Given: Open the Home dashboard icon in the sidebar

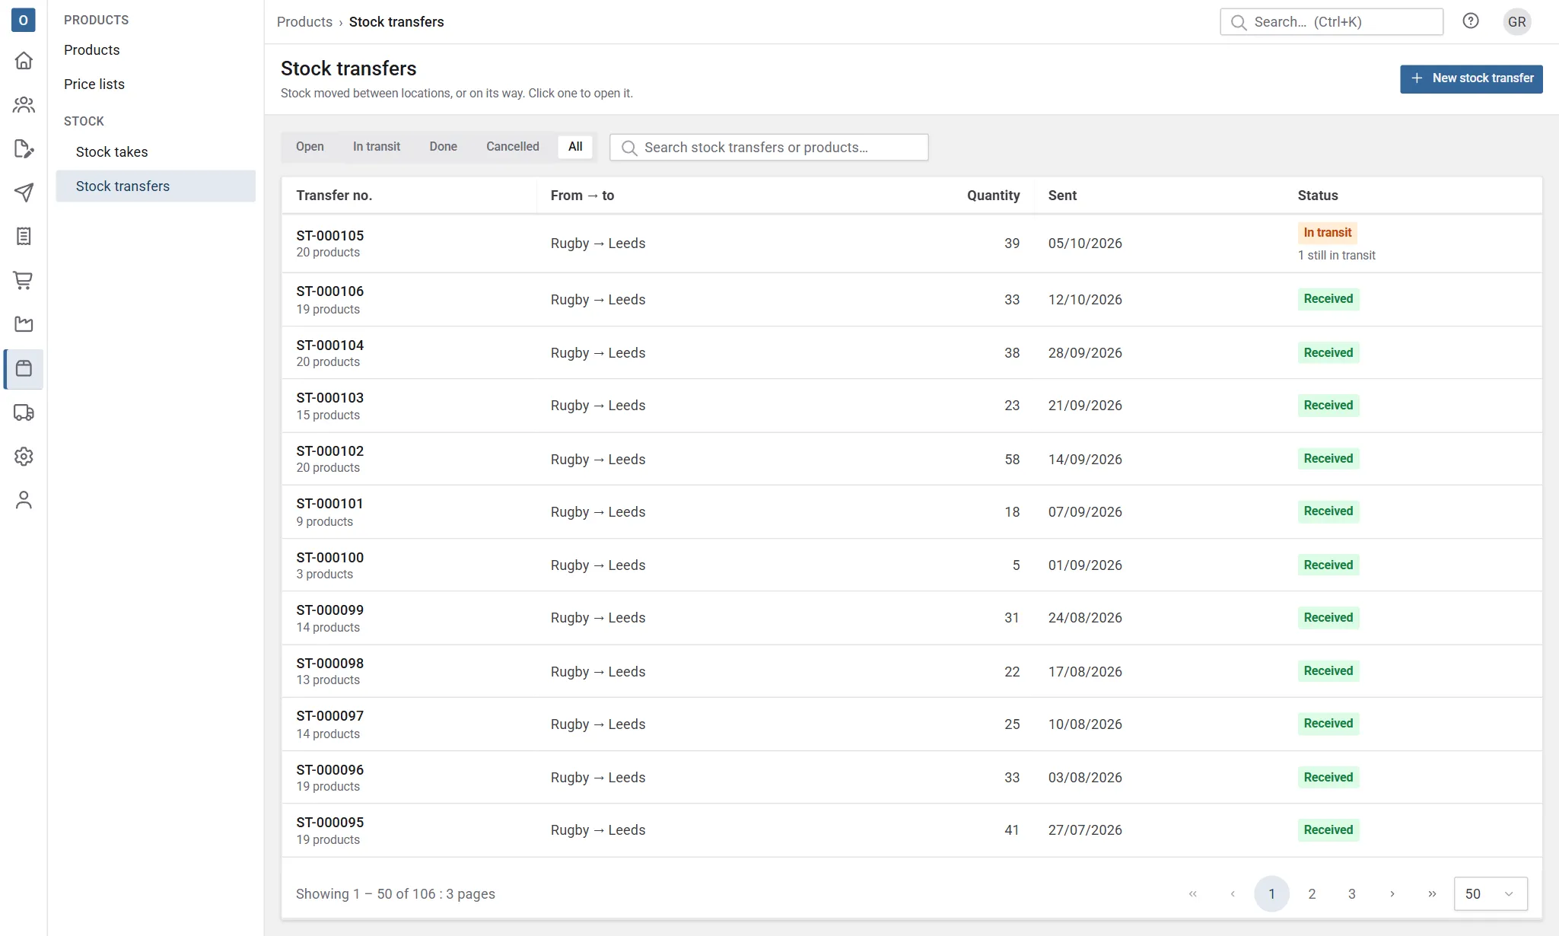Looking at the screenshot, I should coord(24,60).
